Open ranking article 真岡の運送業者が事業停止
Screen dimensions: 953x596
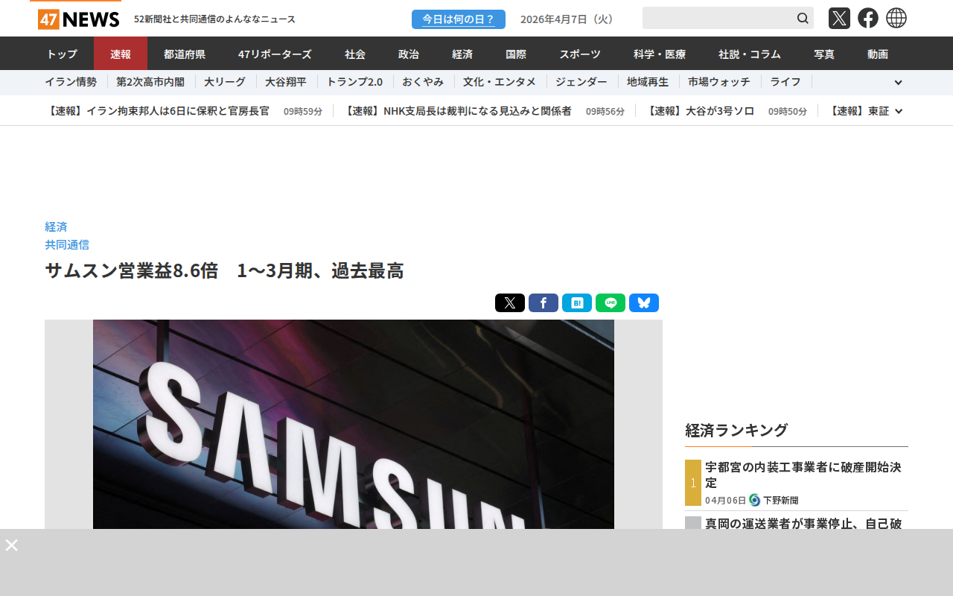coord(803,523)
